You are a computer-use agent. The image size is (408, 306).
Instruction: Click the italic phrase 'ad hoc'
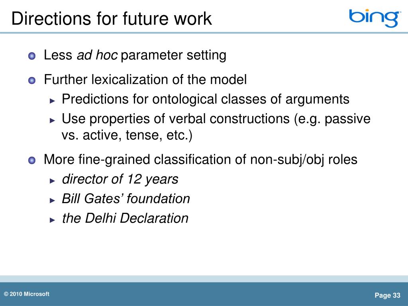click(x=97, y=55)
